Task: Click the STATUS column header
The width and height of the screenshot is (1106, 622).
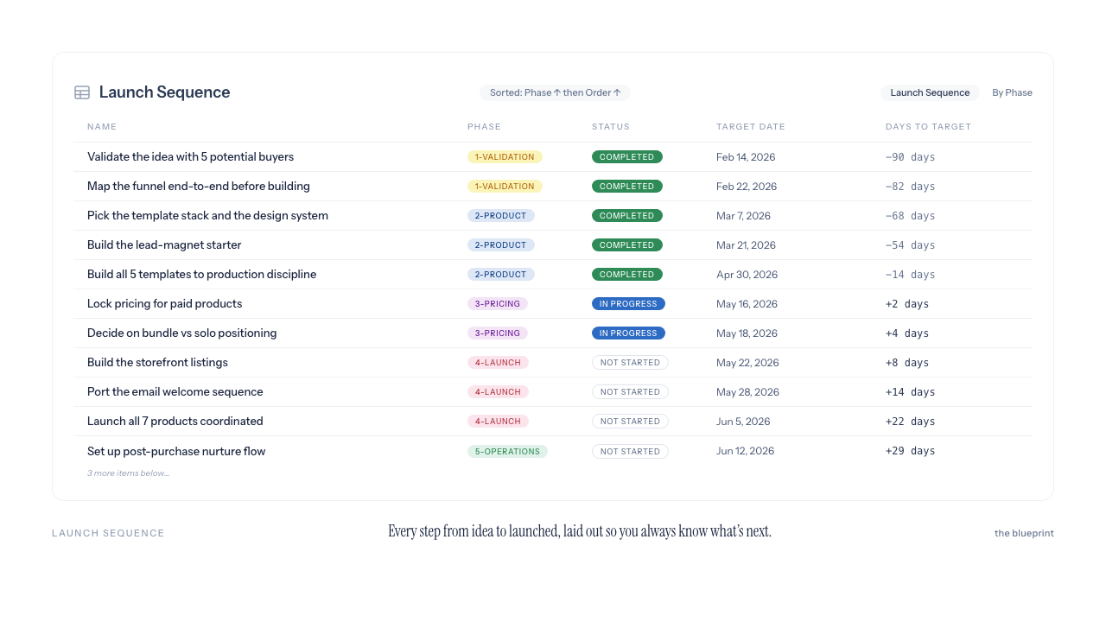Action: pos(611,127)
